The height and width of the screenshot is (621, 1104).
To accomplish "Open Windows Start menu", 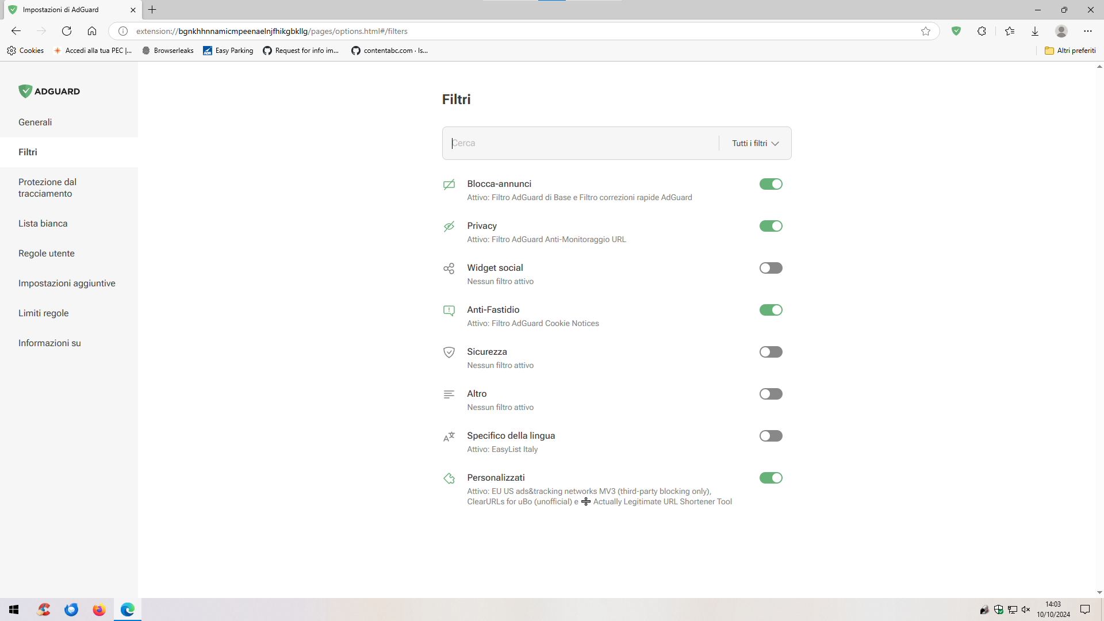I will pyautogui.click(x=14, y=609).
